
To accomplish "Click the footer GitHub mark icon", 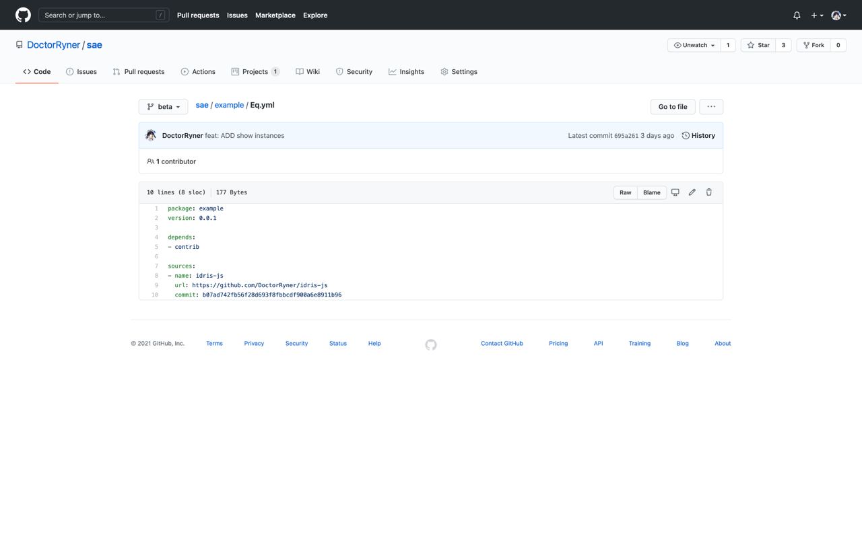I will (x=431, y=345).
